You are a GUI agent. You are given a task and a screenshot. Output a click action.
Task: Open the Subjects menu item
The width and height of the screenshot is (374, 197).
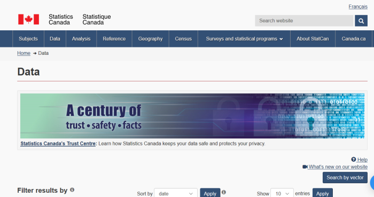tap(28, 39)
